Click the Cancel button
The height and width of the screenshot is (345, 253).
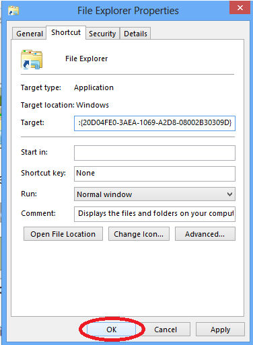(166, 330)
